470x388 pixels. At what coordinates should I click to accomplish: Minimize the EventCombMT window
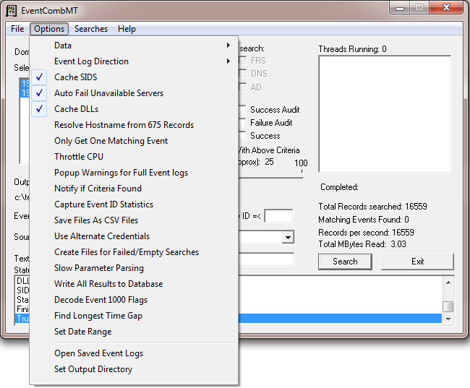coord(400,8)
